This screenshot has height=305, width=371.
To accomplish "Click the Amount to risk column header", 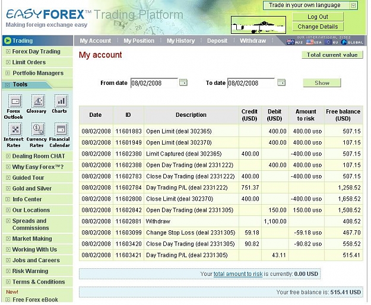I will (x=306, y=115).
